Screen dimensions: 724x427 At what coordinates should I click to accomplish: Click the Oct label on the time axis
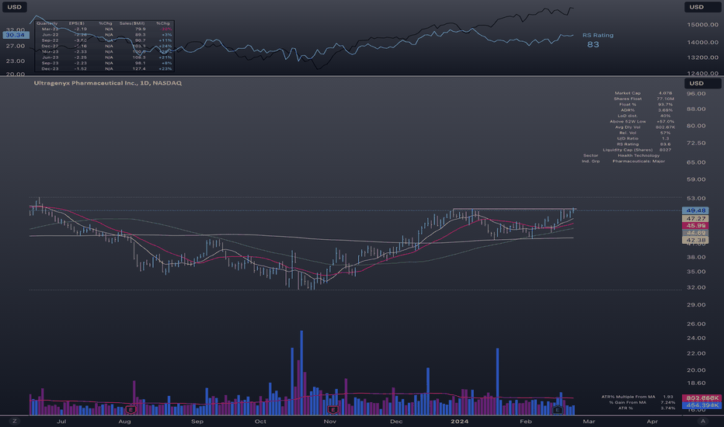[x=260, y=421]
